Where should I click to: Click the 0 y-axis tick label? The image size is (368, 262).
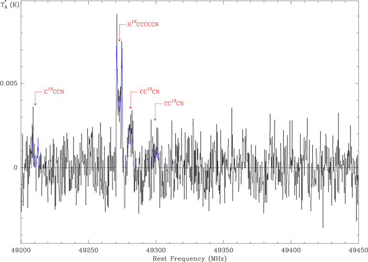[15, 168]
